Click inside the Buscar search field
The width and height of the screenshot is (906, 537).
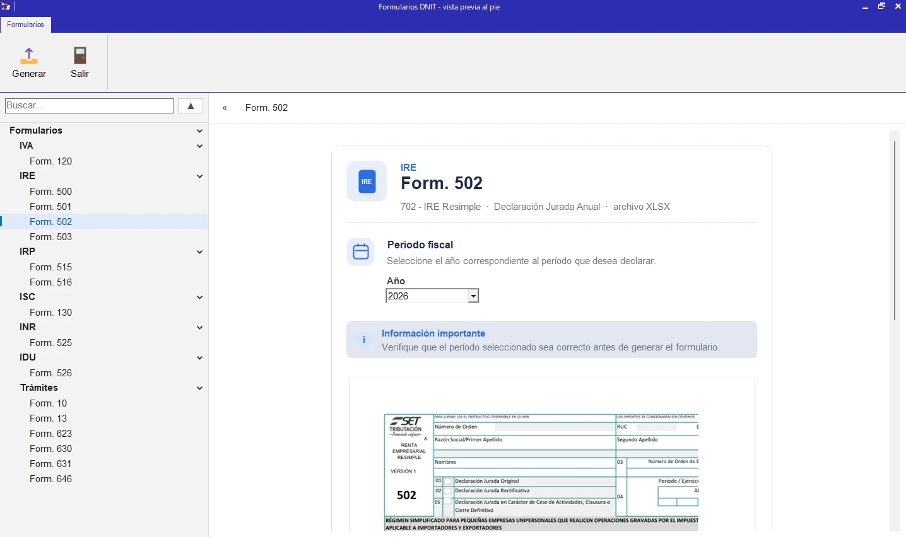pyautogui.click(x=90, y=106)
